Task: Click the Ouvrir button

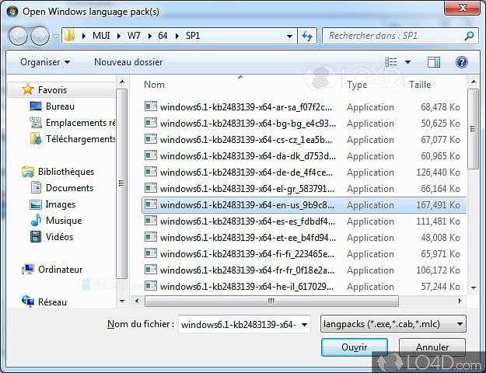Action: (355, 347)
